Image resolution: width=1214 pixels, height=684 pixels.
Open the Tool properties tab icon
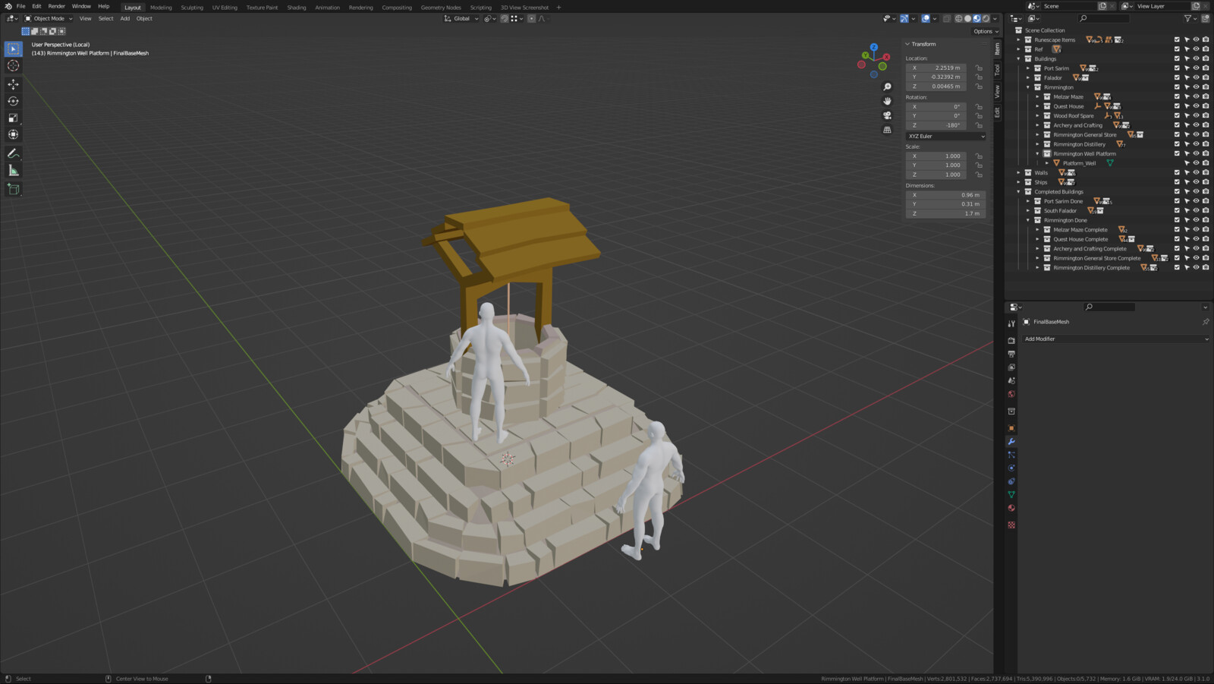coord(1011,323)
